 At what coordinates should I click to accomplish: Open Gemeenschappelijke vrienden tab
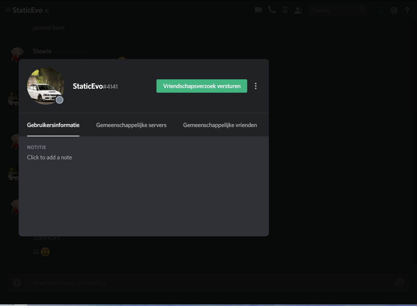pyautogui.click(x=220, y=125)
